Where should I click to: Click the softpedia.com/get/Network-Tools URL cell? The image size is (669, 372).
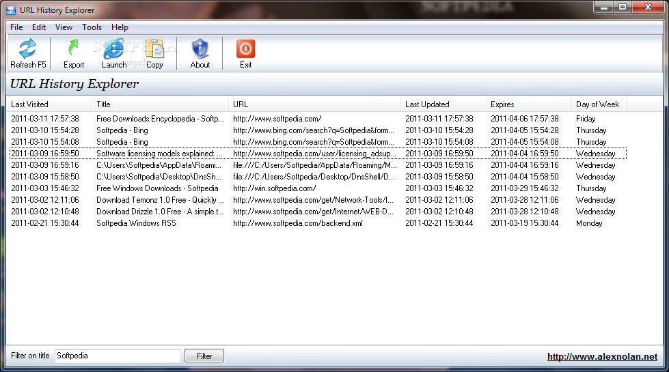coord(313,200)
